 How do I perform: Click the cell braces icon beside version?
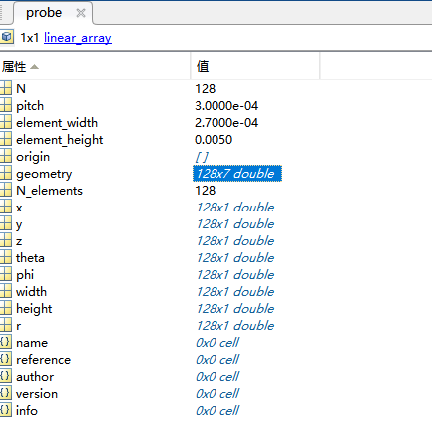pyautogui.click(x=5, y=393)
